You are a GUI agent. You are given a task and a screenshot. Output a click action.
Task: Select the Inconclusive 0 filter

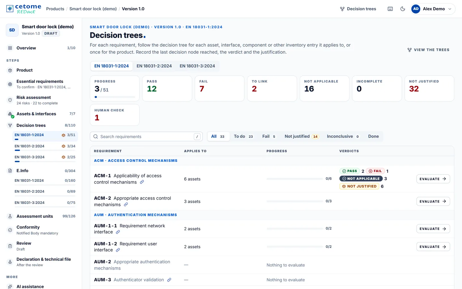point(343,136)
